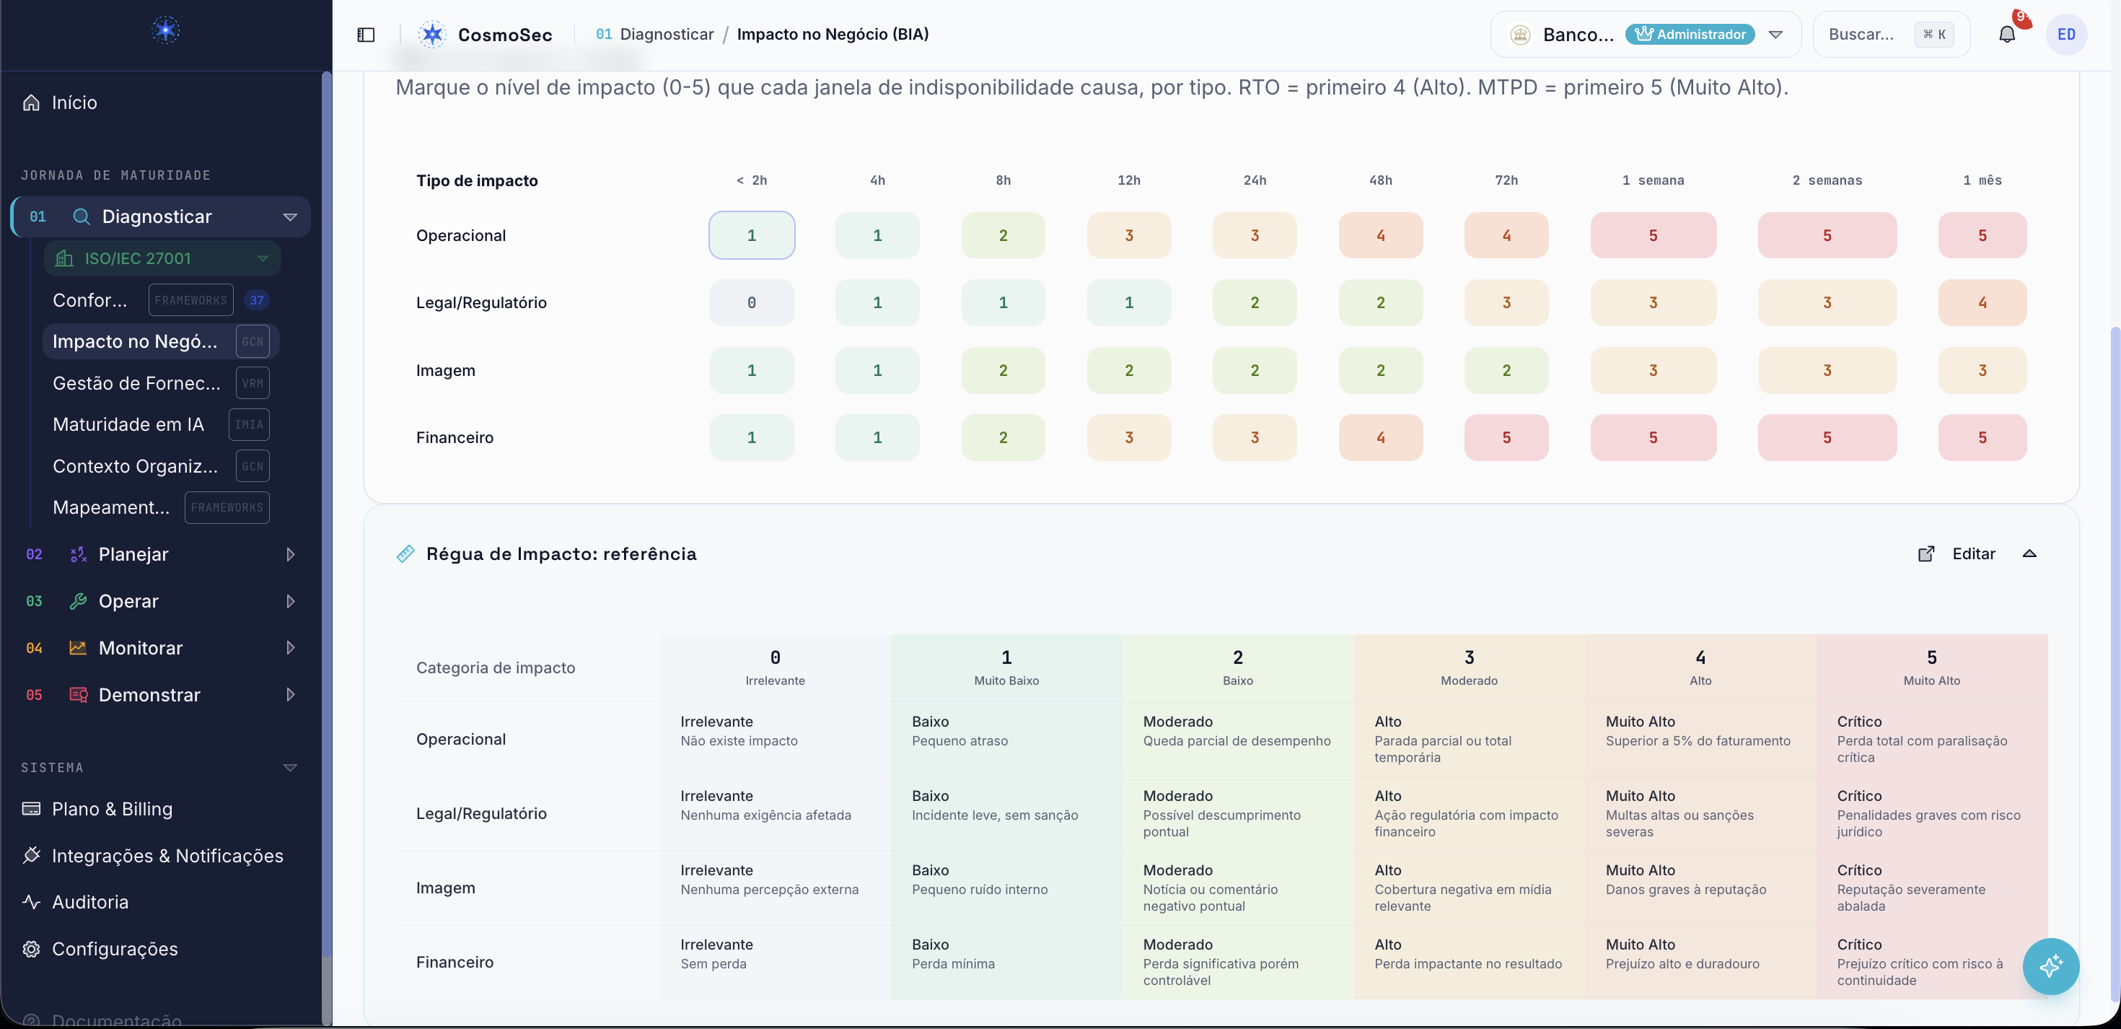Screen dimensions: 2121x1029
Task: Click the CosmoSec star logo
Action: coord(432,34)
